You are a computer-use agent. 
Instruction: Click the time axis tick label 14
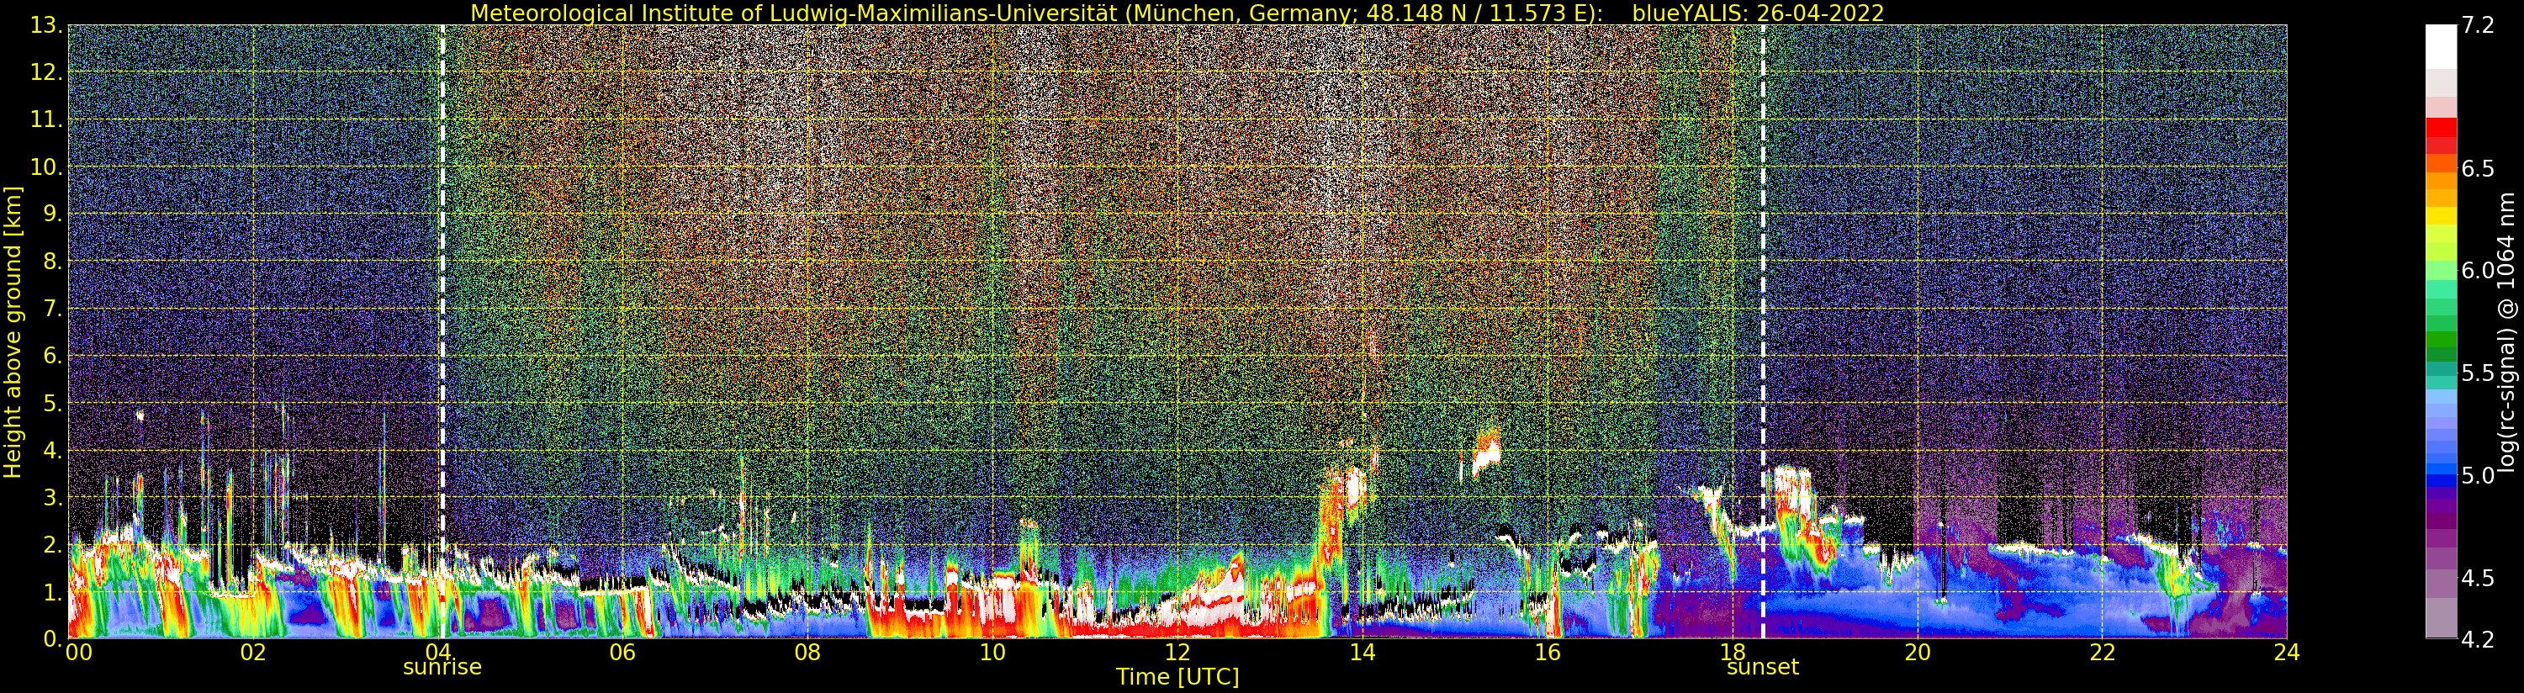click(1362, 653)
